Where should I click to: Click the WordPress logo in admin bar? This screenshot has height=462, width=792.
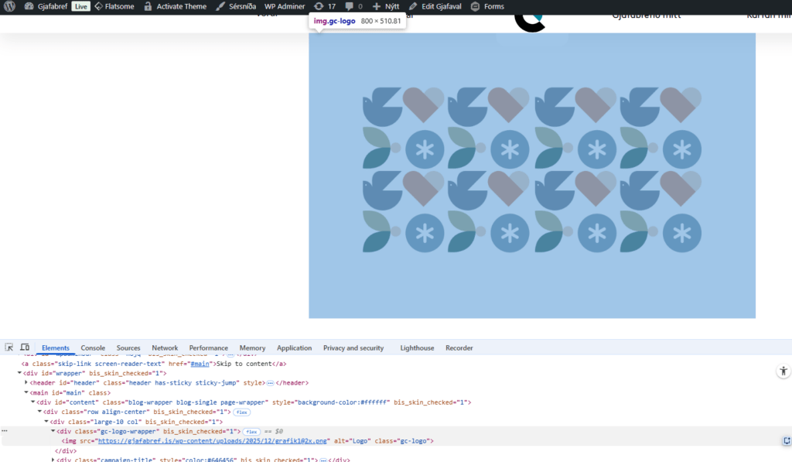[x=9, y=6]
